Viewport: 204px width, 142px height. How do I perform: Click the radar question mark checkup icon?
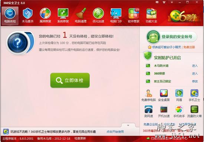coord(20,43)
